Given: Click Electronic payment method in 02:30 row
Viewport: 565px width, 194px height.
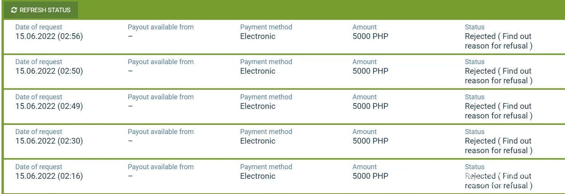Looking at the screenshot, I should coord(257,141).
